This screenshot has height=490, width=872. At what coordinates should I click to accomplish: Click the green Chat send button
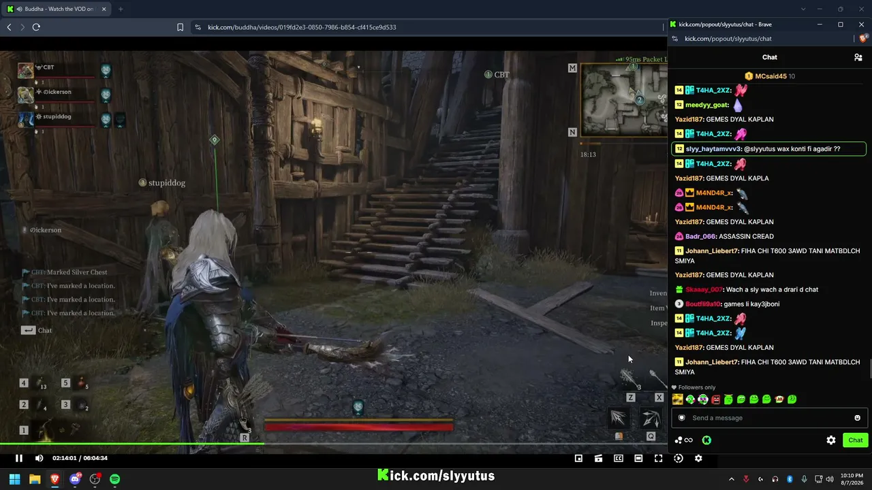click(x=856, y=440)
